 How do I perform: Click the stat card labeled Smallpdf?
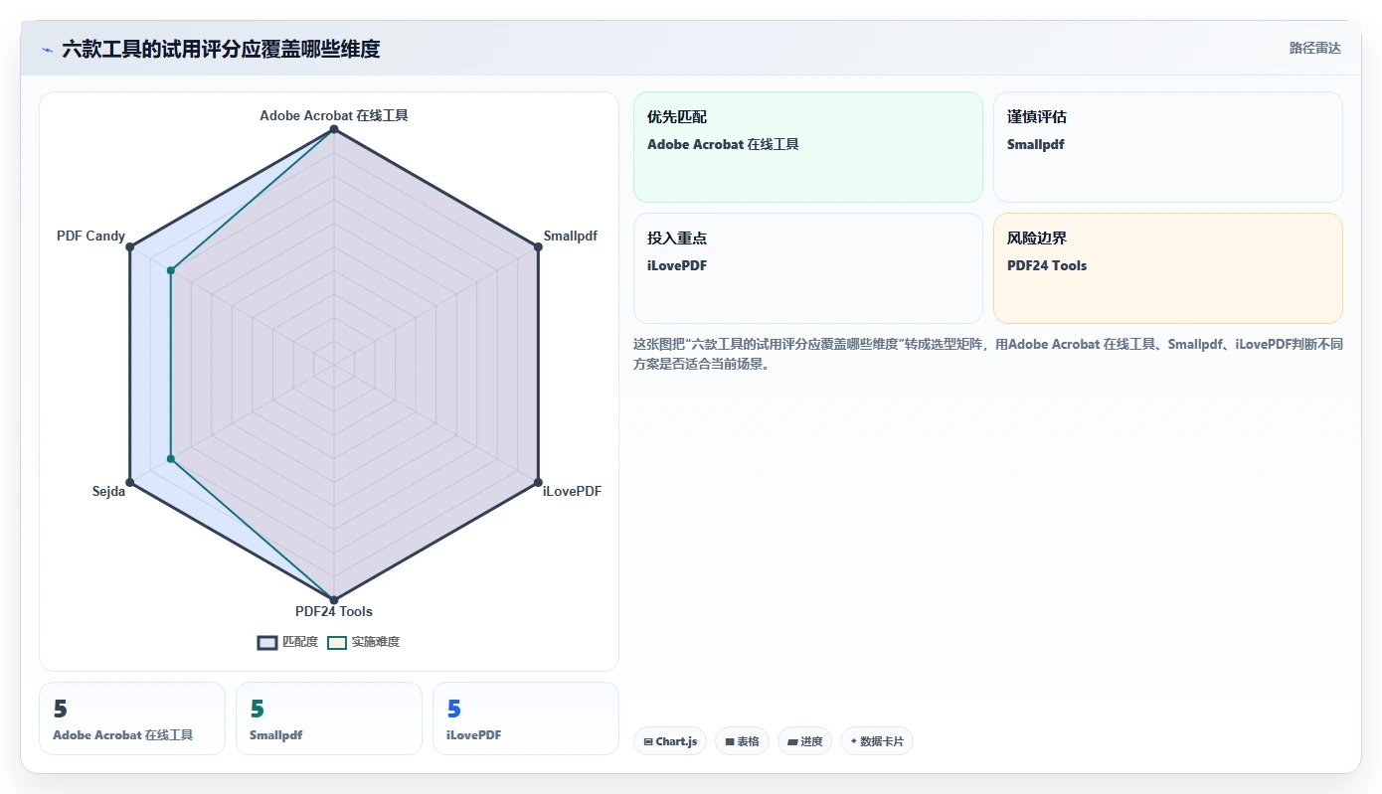pyautogui.click(x=329, y=718)
